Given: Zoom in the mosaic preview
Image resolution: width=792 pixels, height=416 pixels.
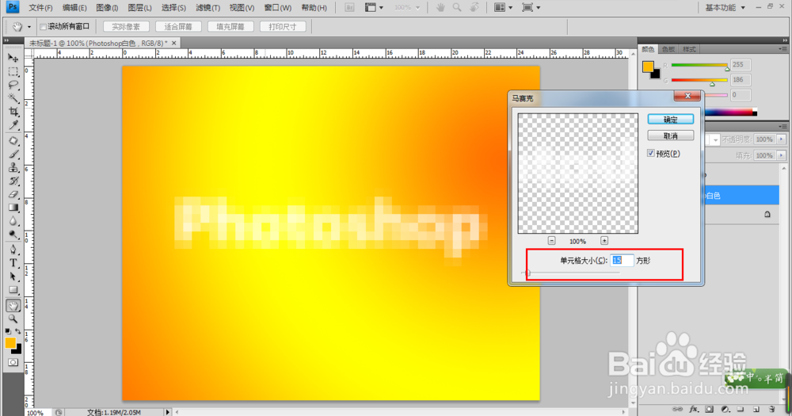Looking at the screenshot, I should coord(604,241).
